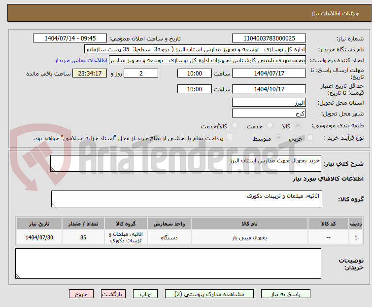This screenshot has width=372, height=307.
Task: Click the resize grip of شرح کلی نیاز box
Action: coord(53,169)
